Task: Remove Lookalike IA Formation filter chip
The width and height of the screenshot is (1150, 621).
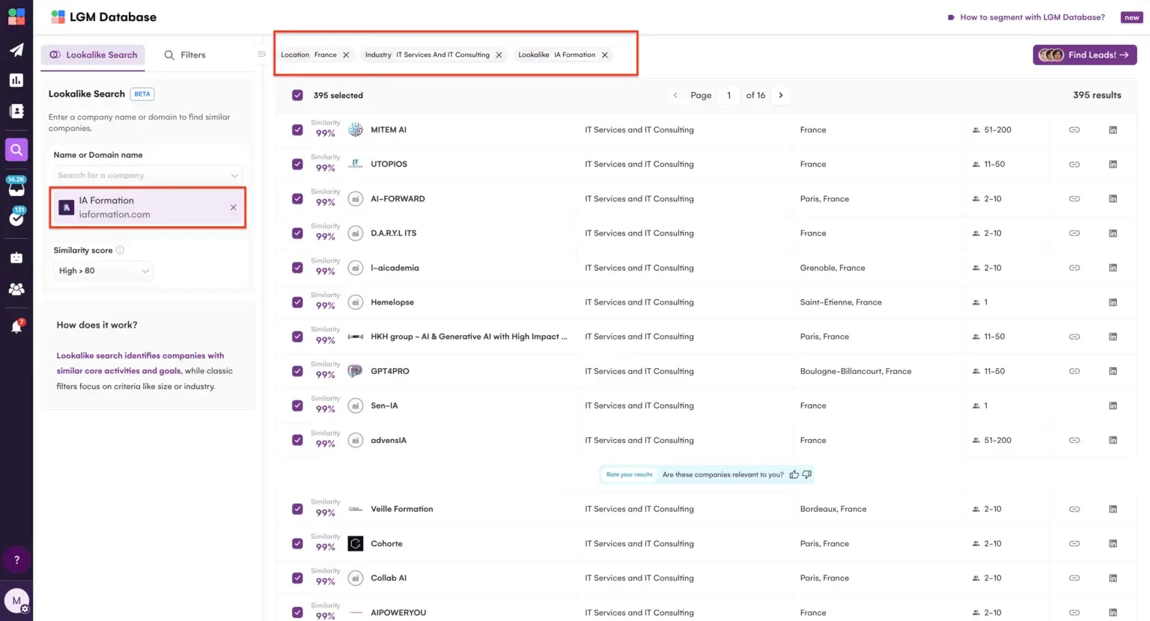Action: (x=605, y=55)
